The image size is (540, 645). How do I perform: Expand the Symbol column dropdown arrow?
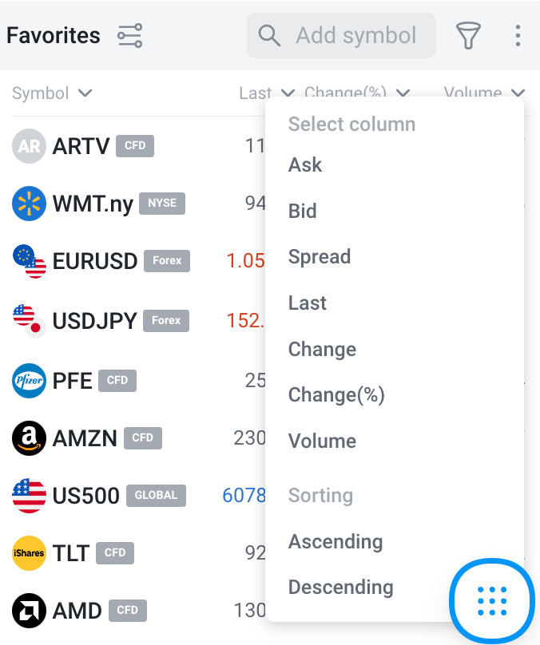85,93
